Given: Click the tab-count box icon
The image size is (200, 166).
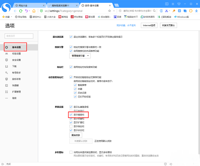Looking at the screenshot, I should (x=167, y=4).
